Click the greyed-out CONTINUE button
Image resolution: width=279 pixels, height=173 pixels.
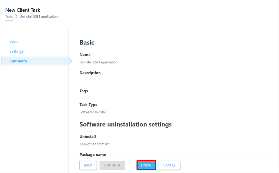[112, 165]
